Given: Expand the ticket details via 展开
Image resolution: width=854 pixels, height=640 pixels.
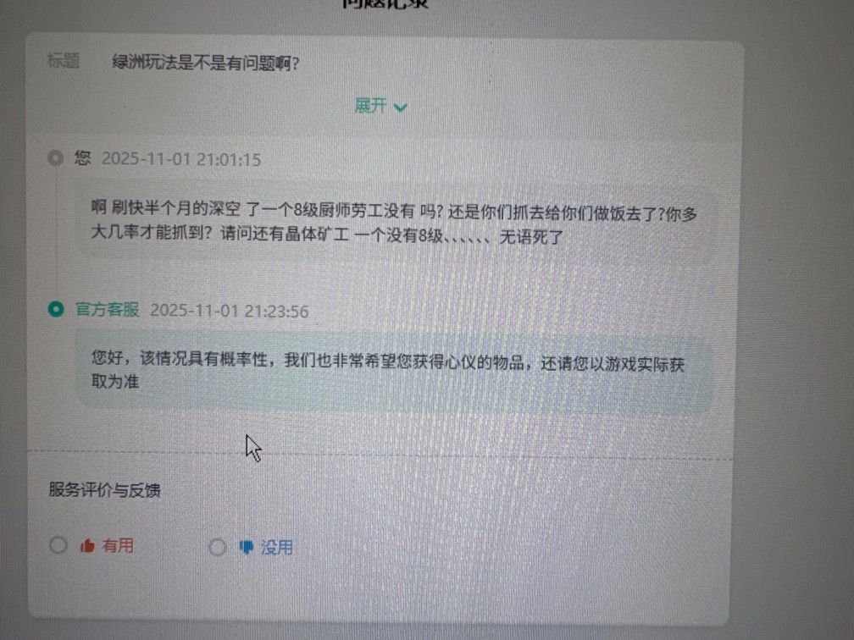Looking at the screenshot, I should [x=380, y=106].
